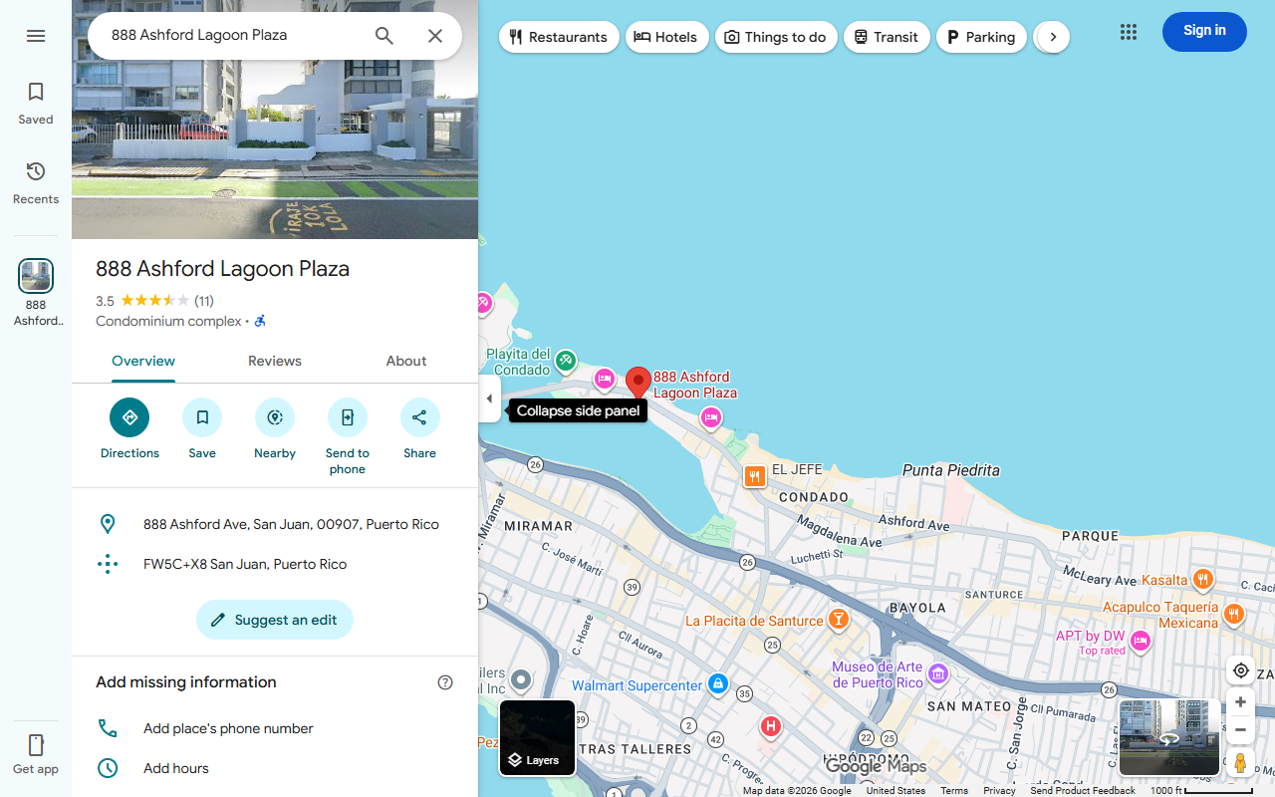Filter map by Things to do
Image resolution: width=1275 pixels, height=797 pixels.
pos(776,37)
